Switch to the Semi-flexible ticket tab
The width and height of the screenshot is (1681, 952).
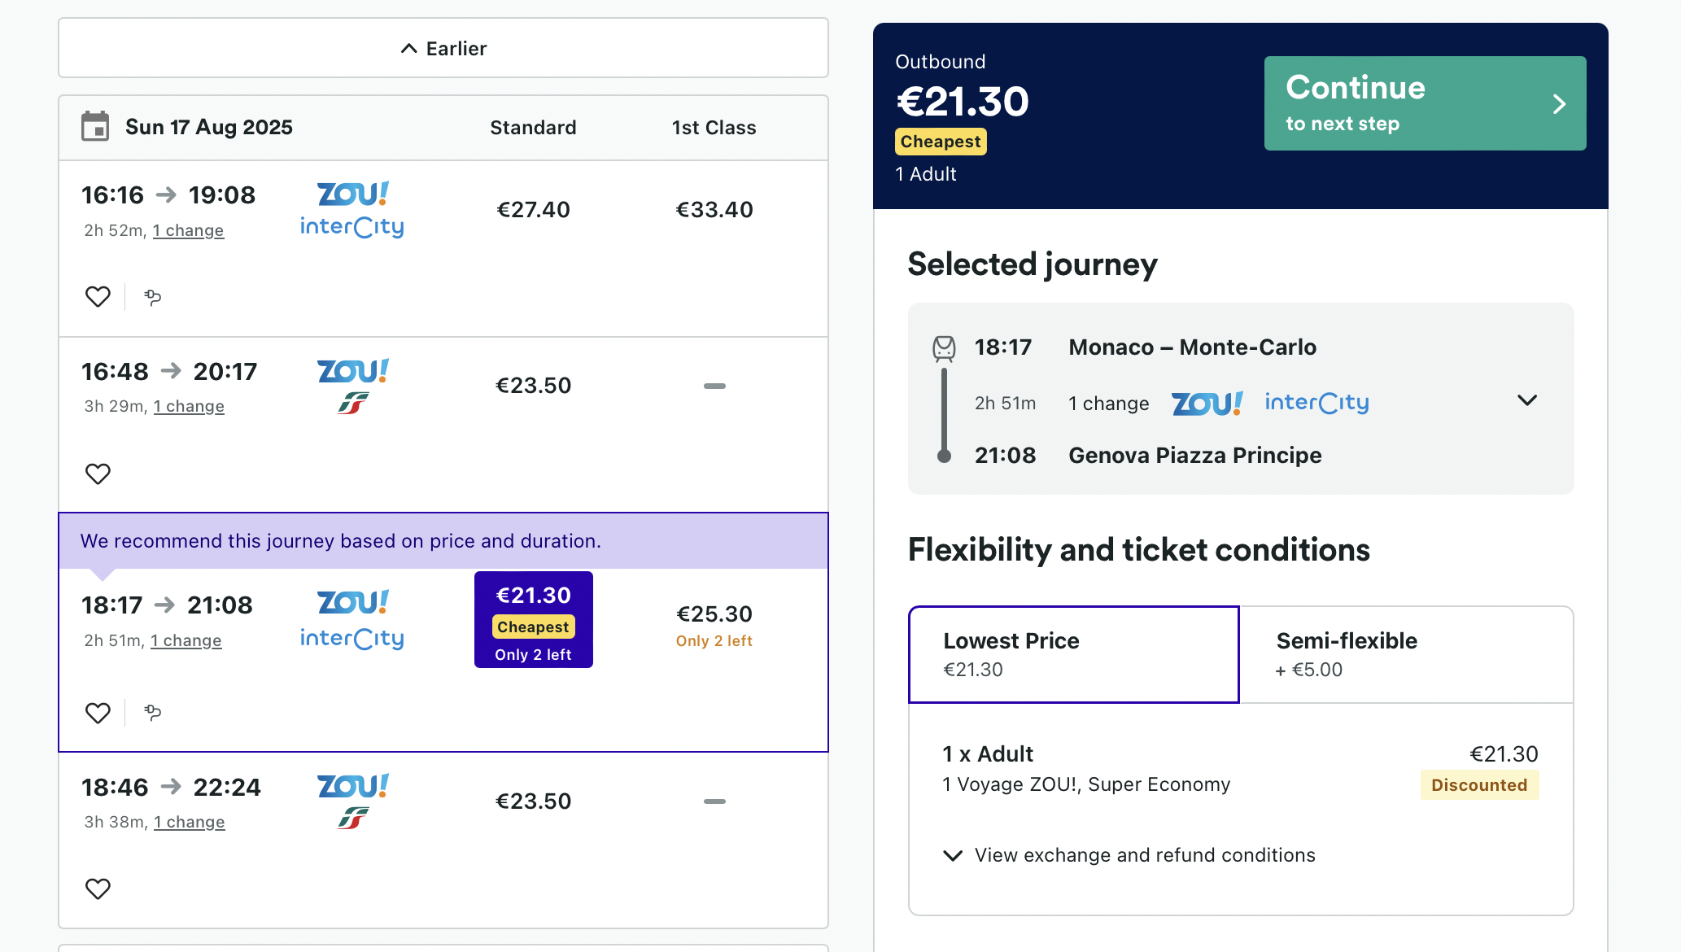[1406, 654]
